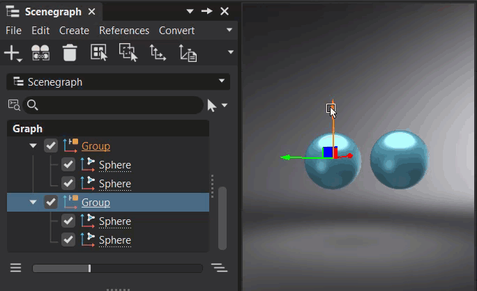Click the green arrow axis handle
The image size is (477, 291).
click(286, 157)
